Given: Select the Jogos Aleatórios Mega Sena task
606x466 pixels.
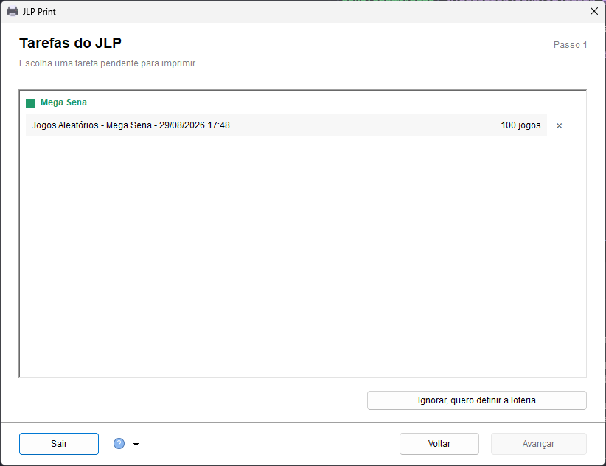Looking at the screenshot, I should pos(286,125).
